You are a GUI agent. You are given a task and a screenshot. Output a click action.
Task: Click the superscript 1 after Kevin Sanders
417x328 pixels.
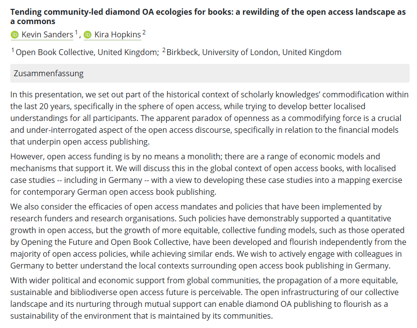tap(77, 33)
